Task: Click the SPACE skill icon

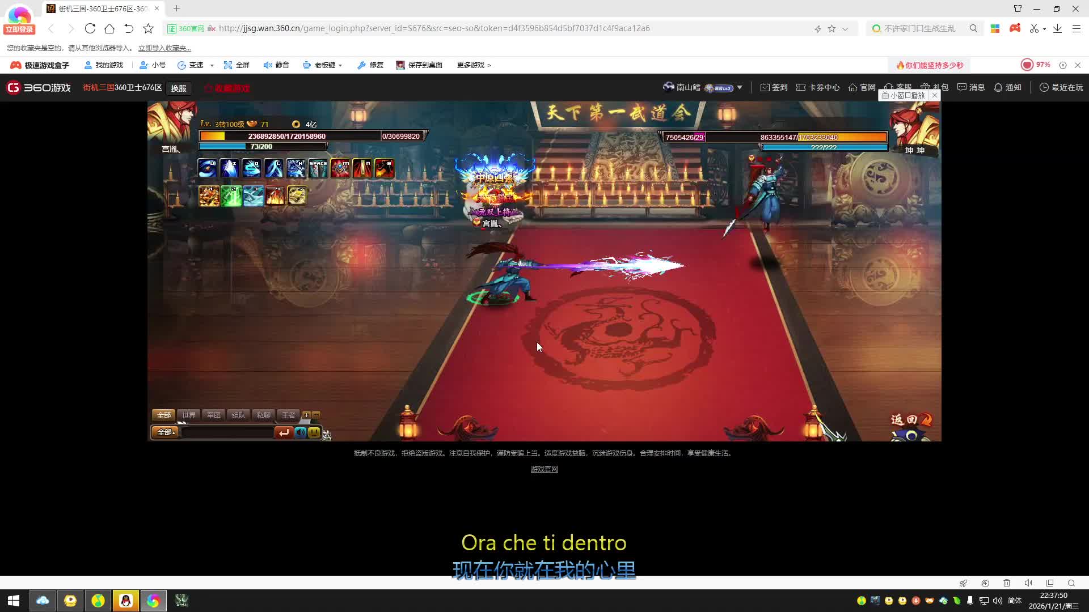Action: point(318,168)
